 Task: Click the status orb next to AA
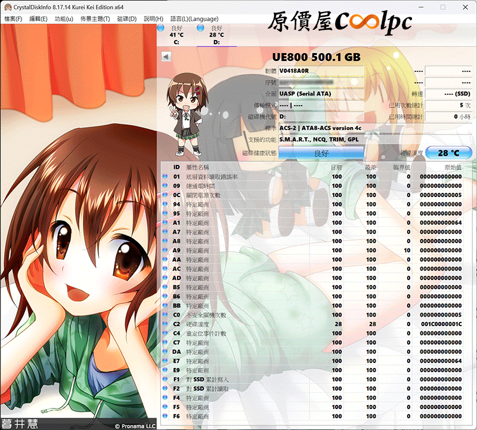tap(165, 259)
